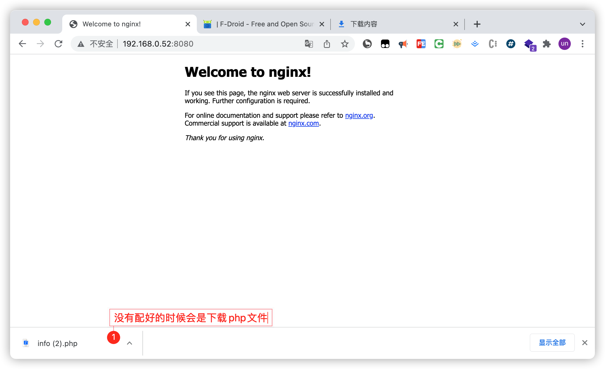This screenshot has height=369, width=605.
Task: Open the Chrome three-dot menu
Action: tap(583, 44)
